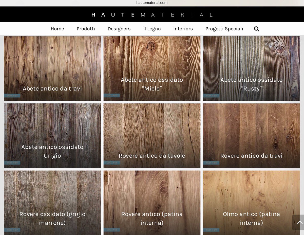The width and height of the screenshot is (304, 235).
Task: Click the COD. A-08 code label
Action: click(112, 230)
